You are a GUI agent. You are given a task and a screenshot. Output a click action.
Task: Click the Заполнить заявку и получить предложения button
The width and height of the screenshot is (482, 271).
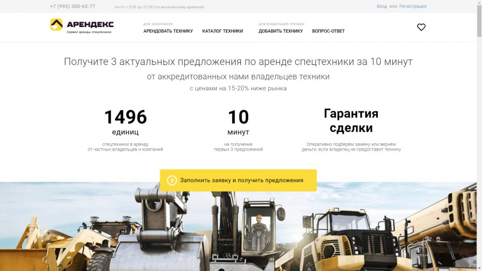click(x=238, y=180)
